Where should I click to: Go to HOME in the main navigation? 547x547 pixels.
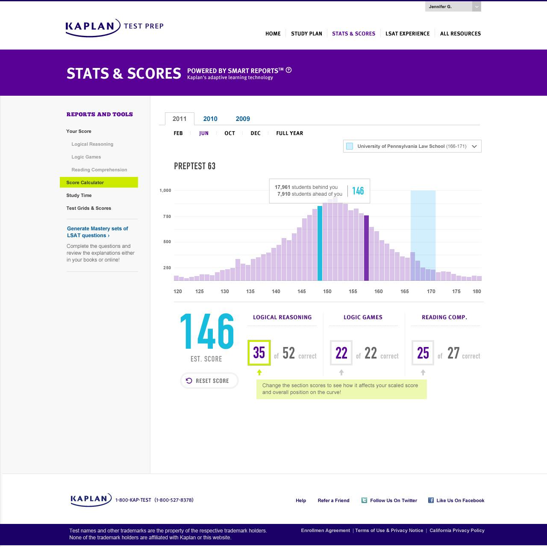(273, 33)
